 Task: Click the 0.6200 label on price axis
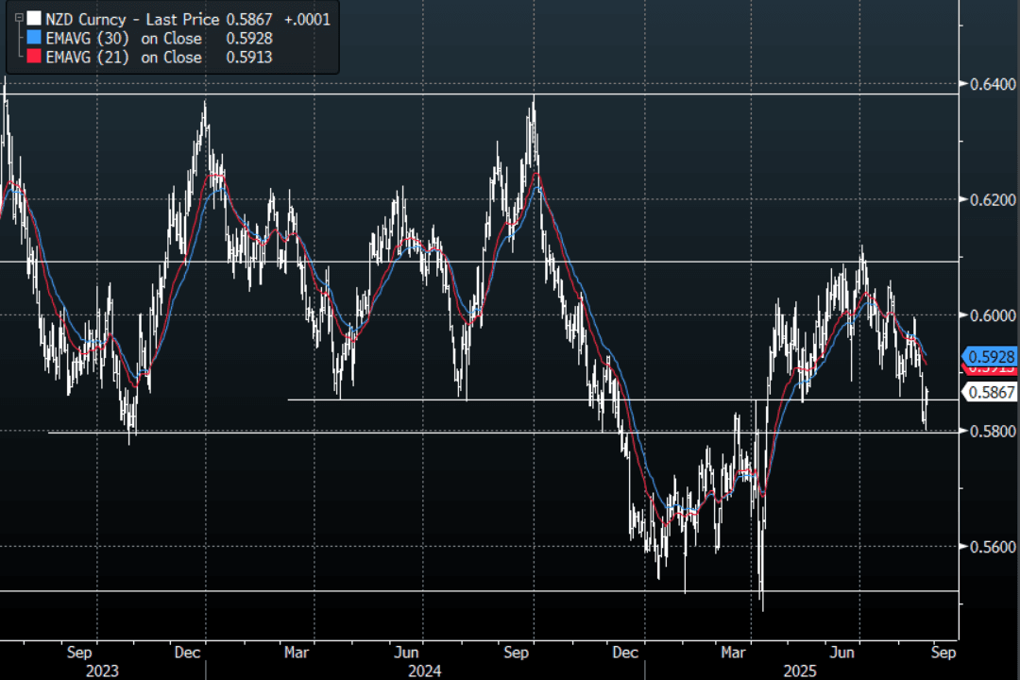pos(989,199)
